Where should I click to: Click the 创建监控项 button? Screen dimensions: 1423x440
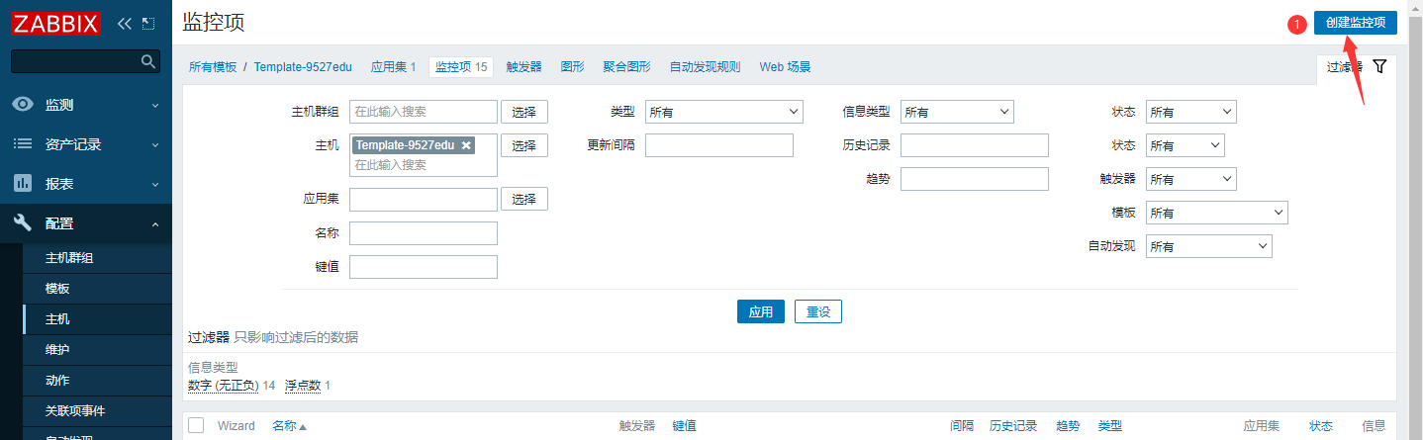tap(1355, 23)
